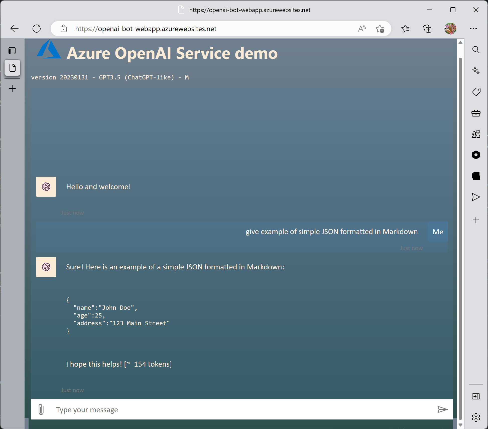
Task: Toggle the vertical tabs pane
Action: 12,51
